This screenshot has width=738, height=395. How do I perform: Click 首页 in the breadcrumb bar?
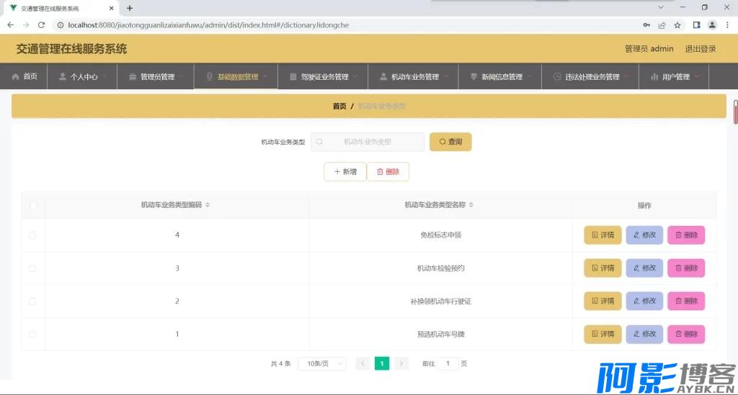[339, 106]
